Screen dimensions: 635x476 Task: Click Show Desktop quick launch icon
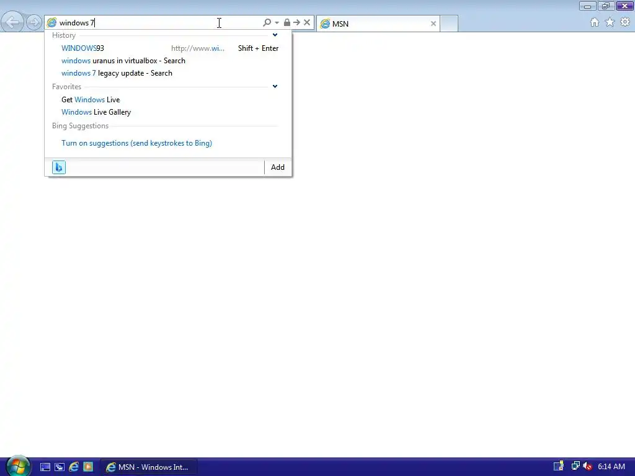point(45,467)
